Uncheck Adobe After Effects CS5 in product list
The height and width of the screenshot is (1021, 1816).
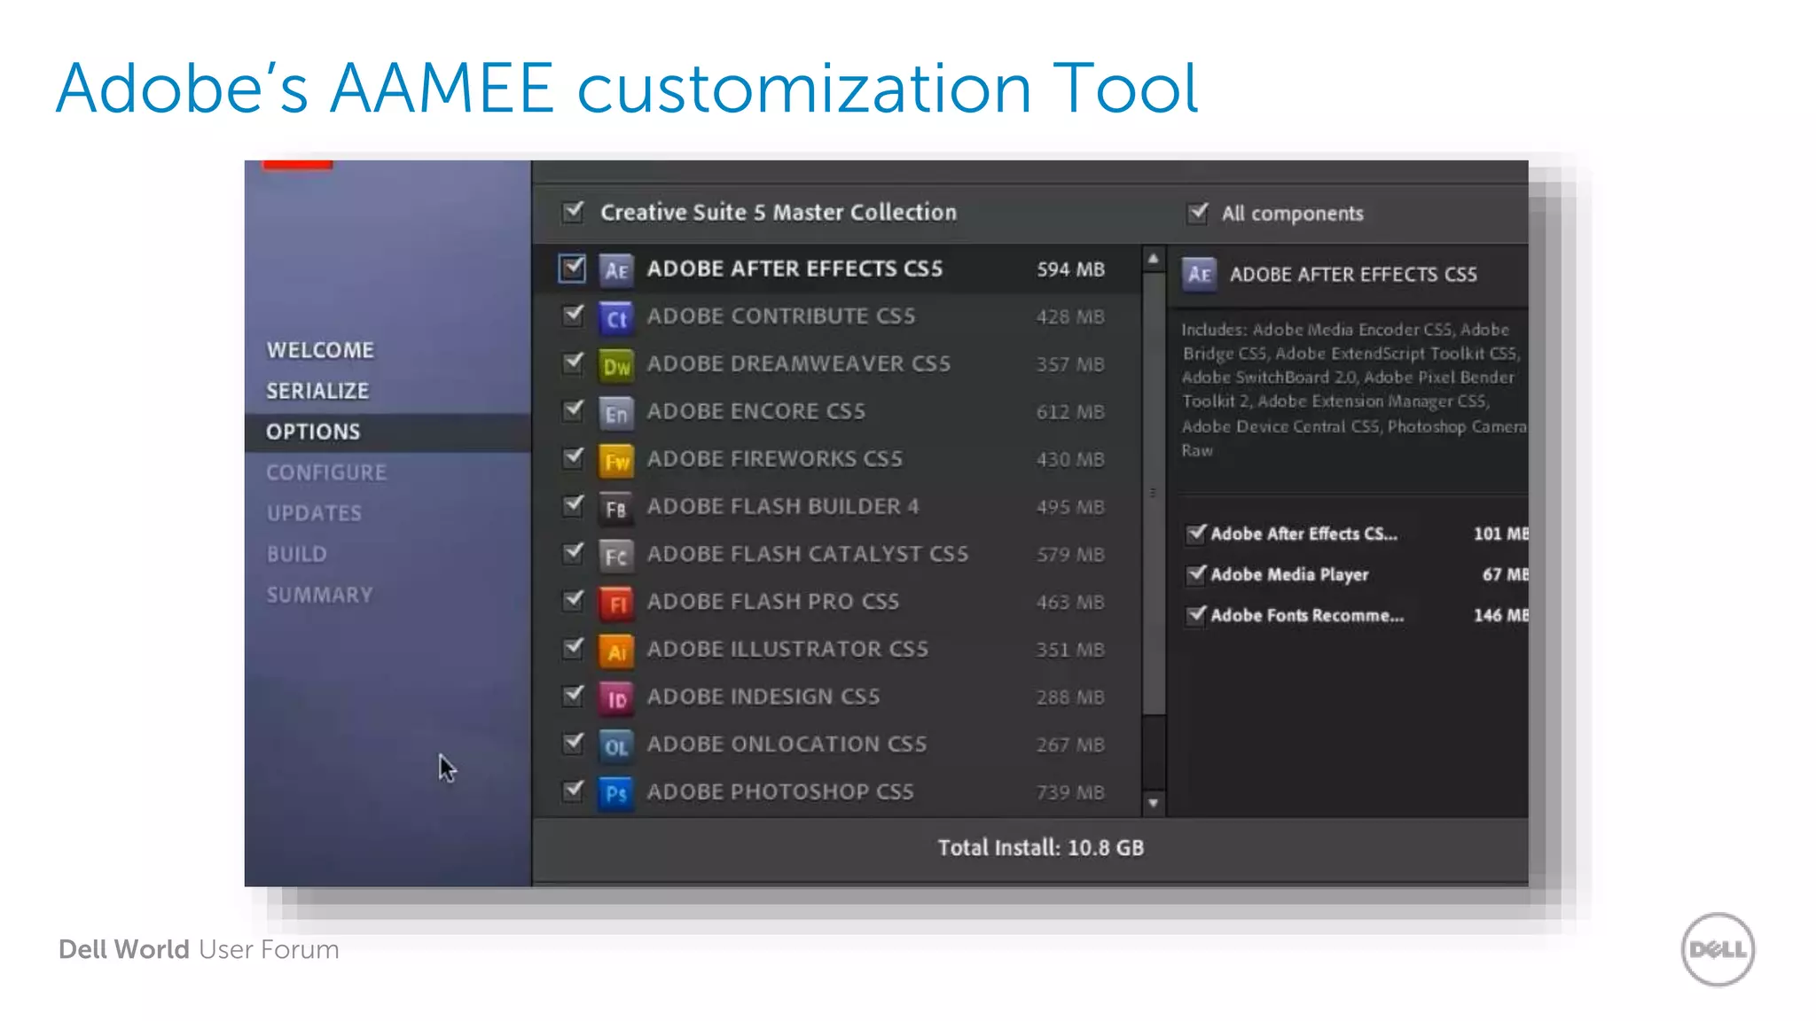pos(572,269)
